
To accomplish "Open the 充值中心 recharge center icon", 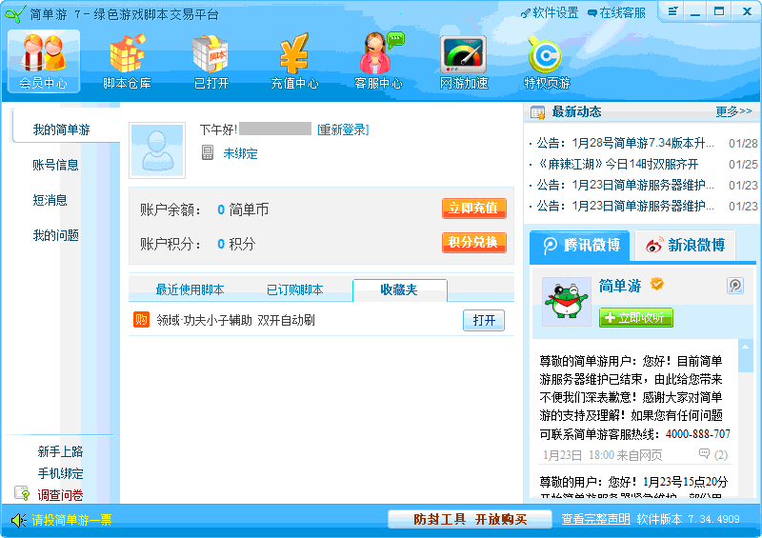I will click(294, 61).
